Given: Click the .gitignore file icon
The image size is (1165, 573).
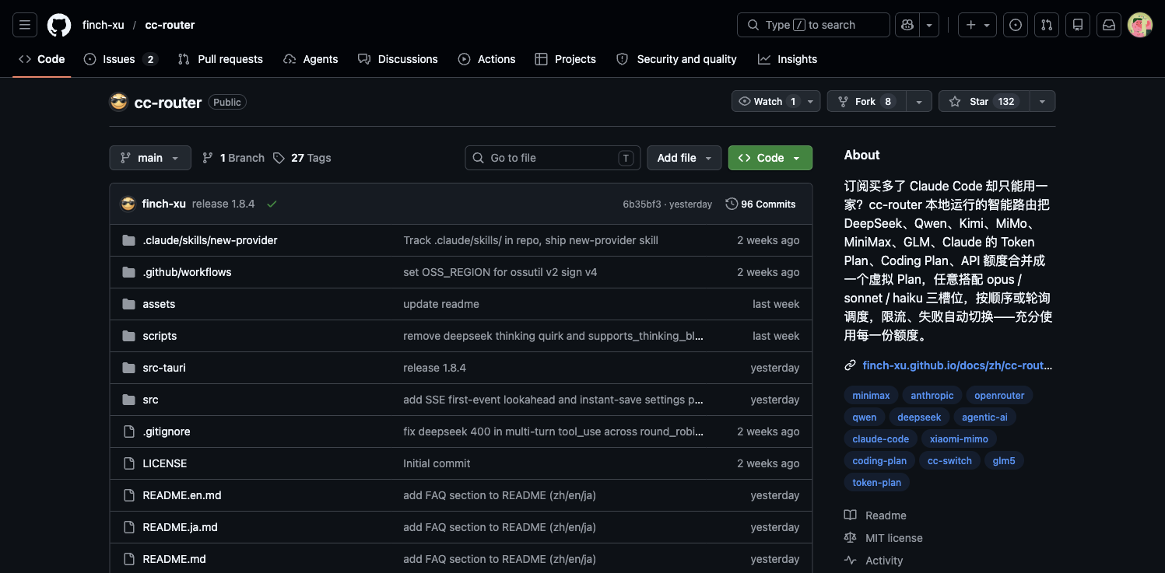Looking at the screenshot, I should pos(128,431).
